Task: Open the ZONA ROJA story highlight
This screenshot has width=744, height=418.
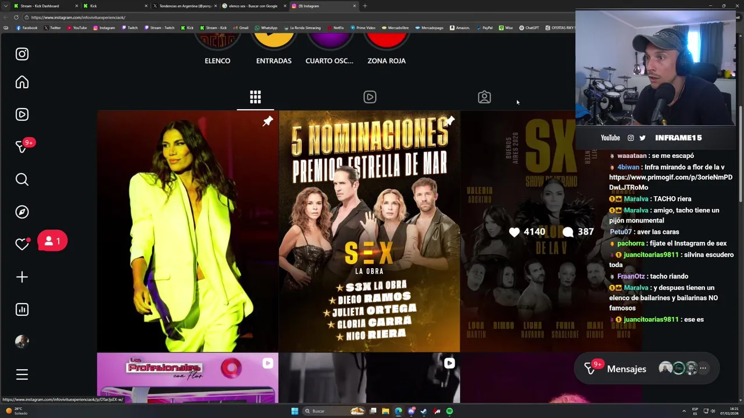Action: pos(387,49)
